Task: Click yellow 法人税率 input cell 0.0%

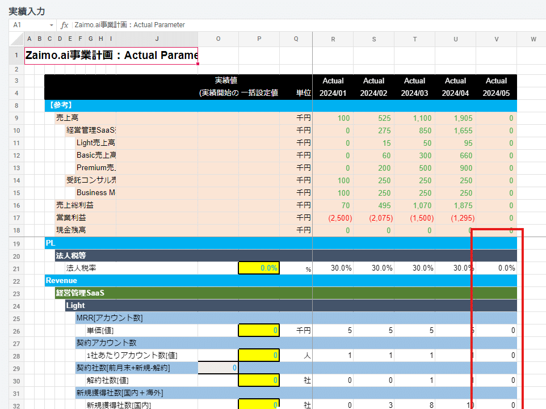Action: (259, 268)
